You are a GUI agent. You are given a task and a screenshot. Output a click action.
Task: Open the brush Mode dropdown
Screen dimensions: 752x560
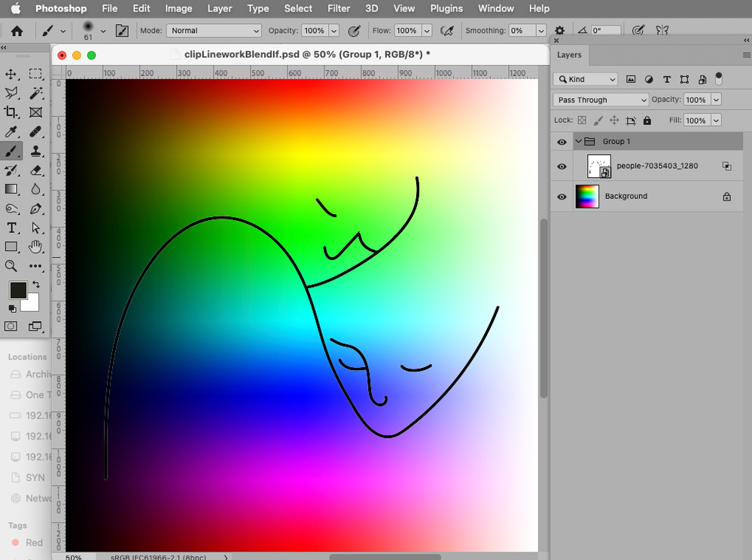214,31
